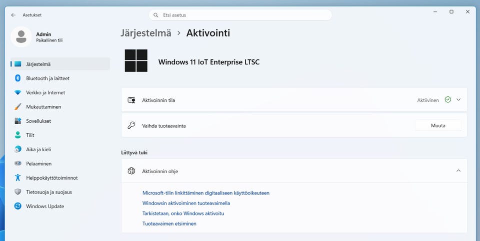Open link Microsoft-tilin linkittäminen digitaaliseen käyttöoikeuteen
The width and height of the screenshot is (480, 241).
pos(205,193)
